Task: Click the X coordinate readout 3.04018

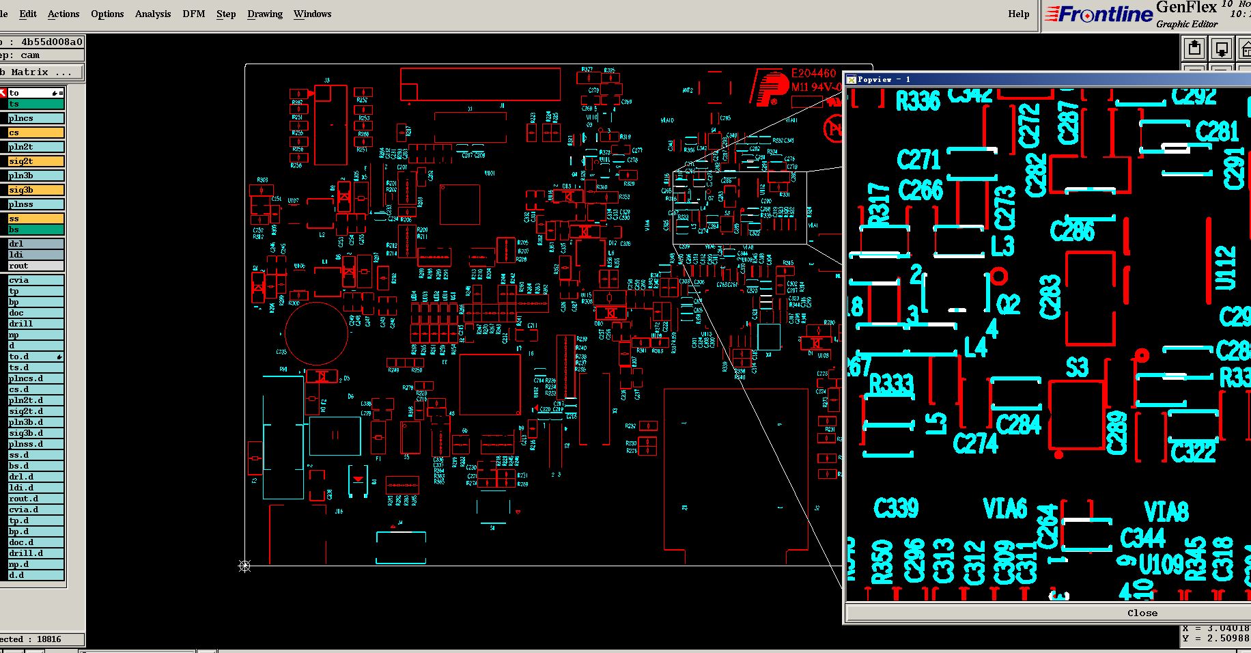Action: 1216,628
